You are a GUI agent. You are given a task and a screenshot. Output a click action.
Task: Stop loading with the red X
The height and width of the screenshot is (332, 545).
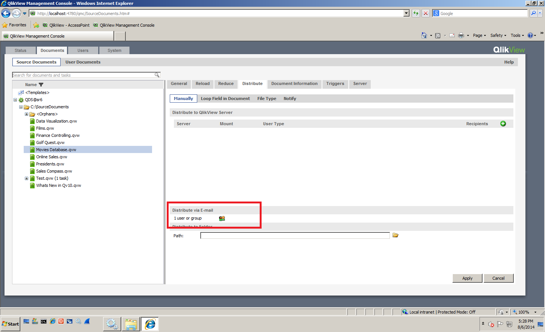[426, 13]
